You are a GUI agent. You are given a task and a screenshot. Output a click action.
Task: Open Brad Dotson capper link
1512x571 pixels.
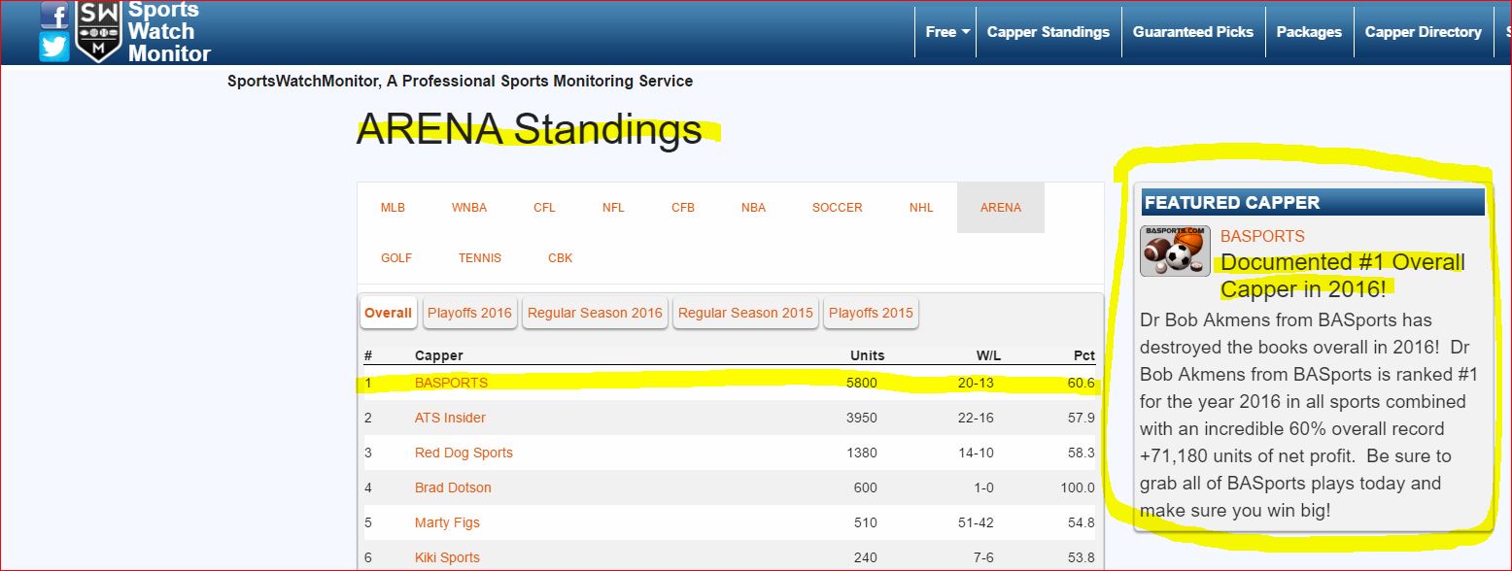pyautogui.click(x=453, y=487)
